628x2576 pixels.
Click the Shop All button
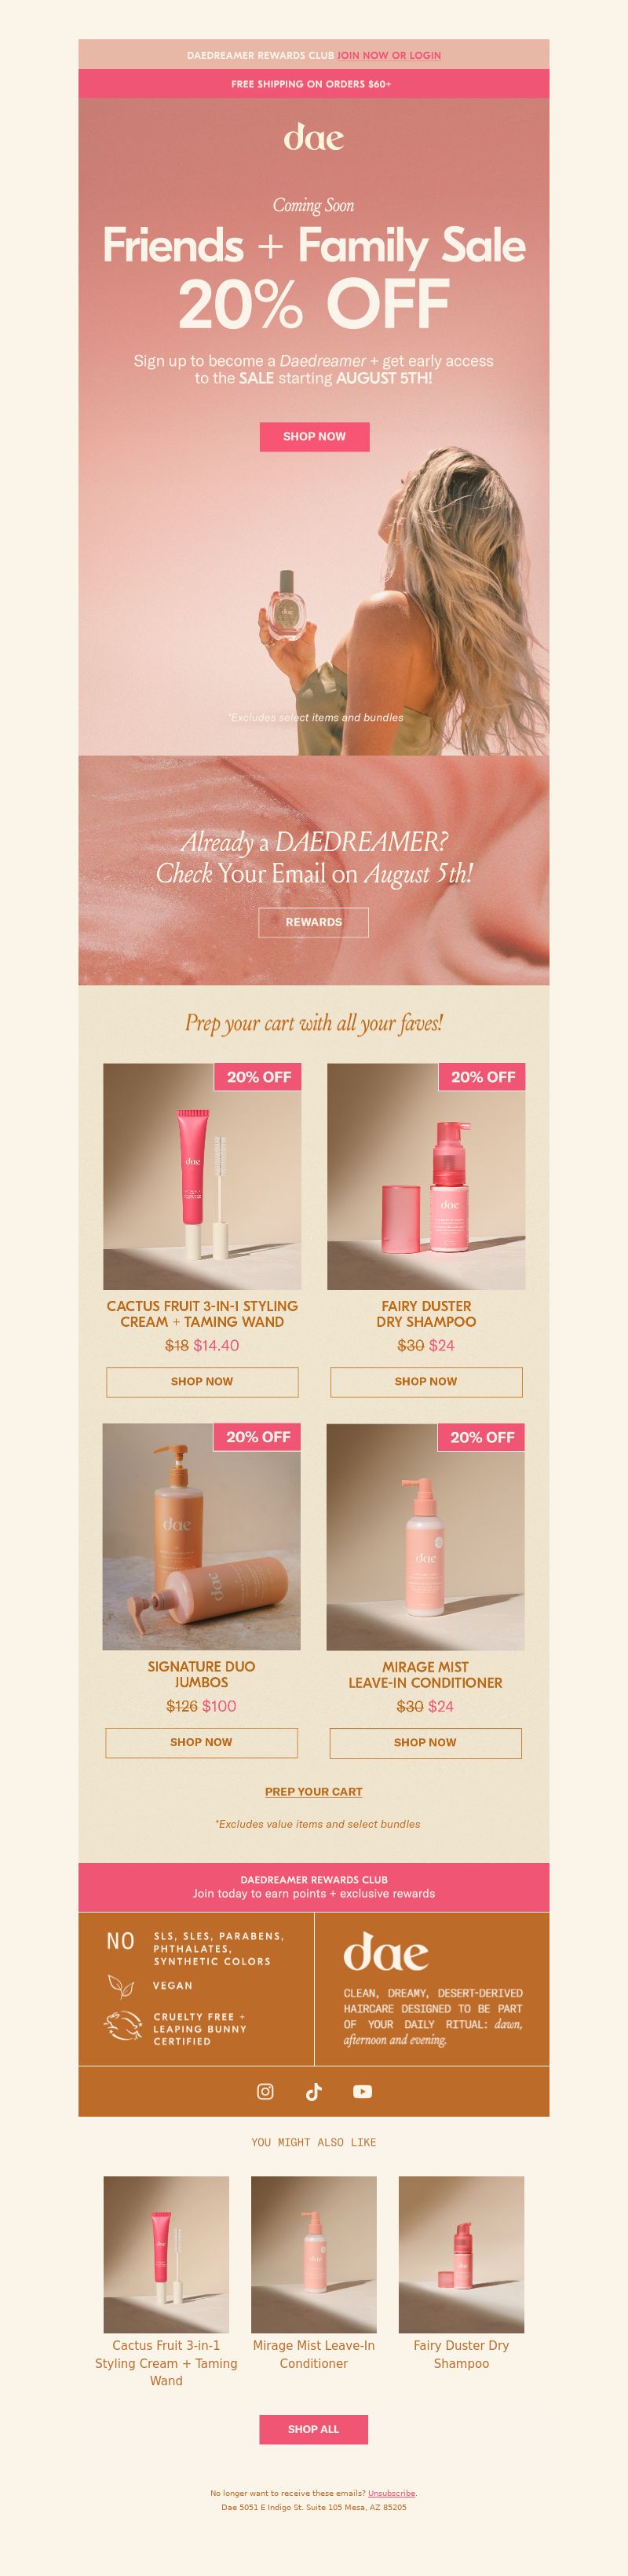(x=314, y=2429)
